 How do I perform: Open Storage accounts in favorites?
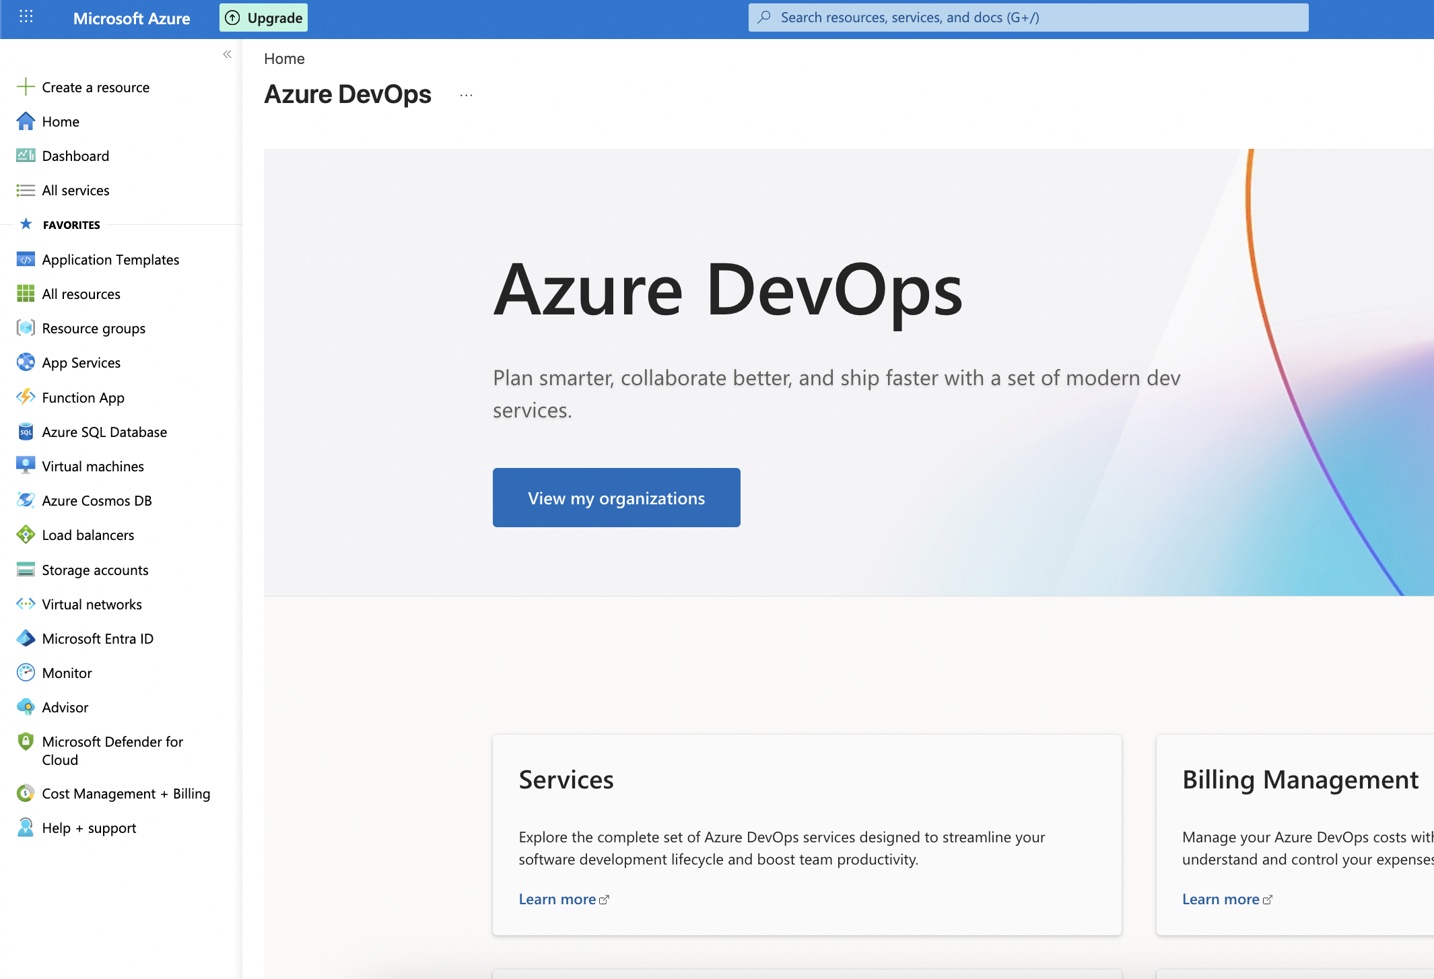(x=95, y=570)
